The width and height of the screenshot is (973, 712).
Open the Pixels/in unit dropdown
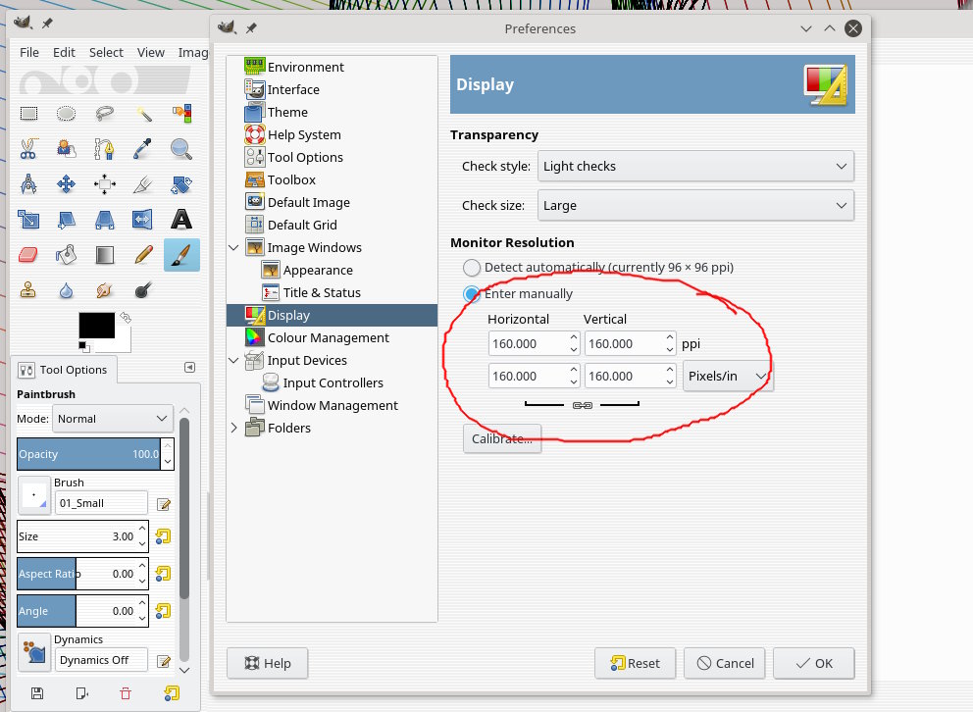(728, 376)
